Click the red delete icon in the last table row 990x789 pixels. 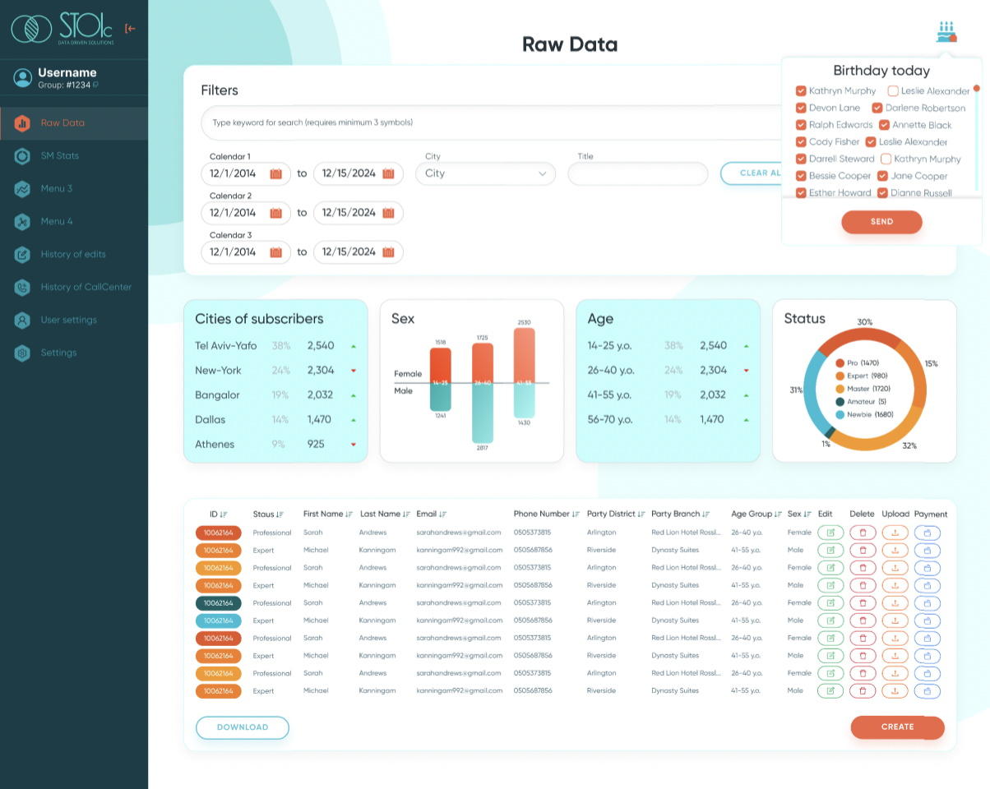(863, 691)
